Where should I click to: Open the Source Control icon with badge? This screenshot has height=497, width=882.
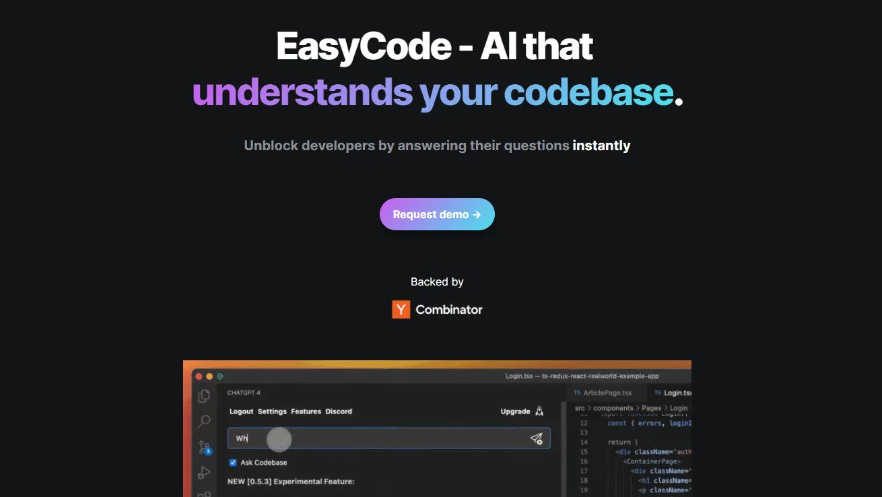pyautogui.click(x=205, y=448)
